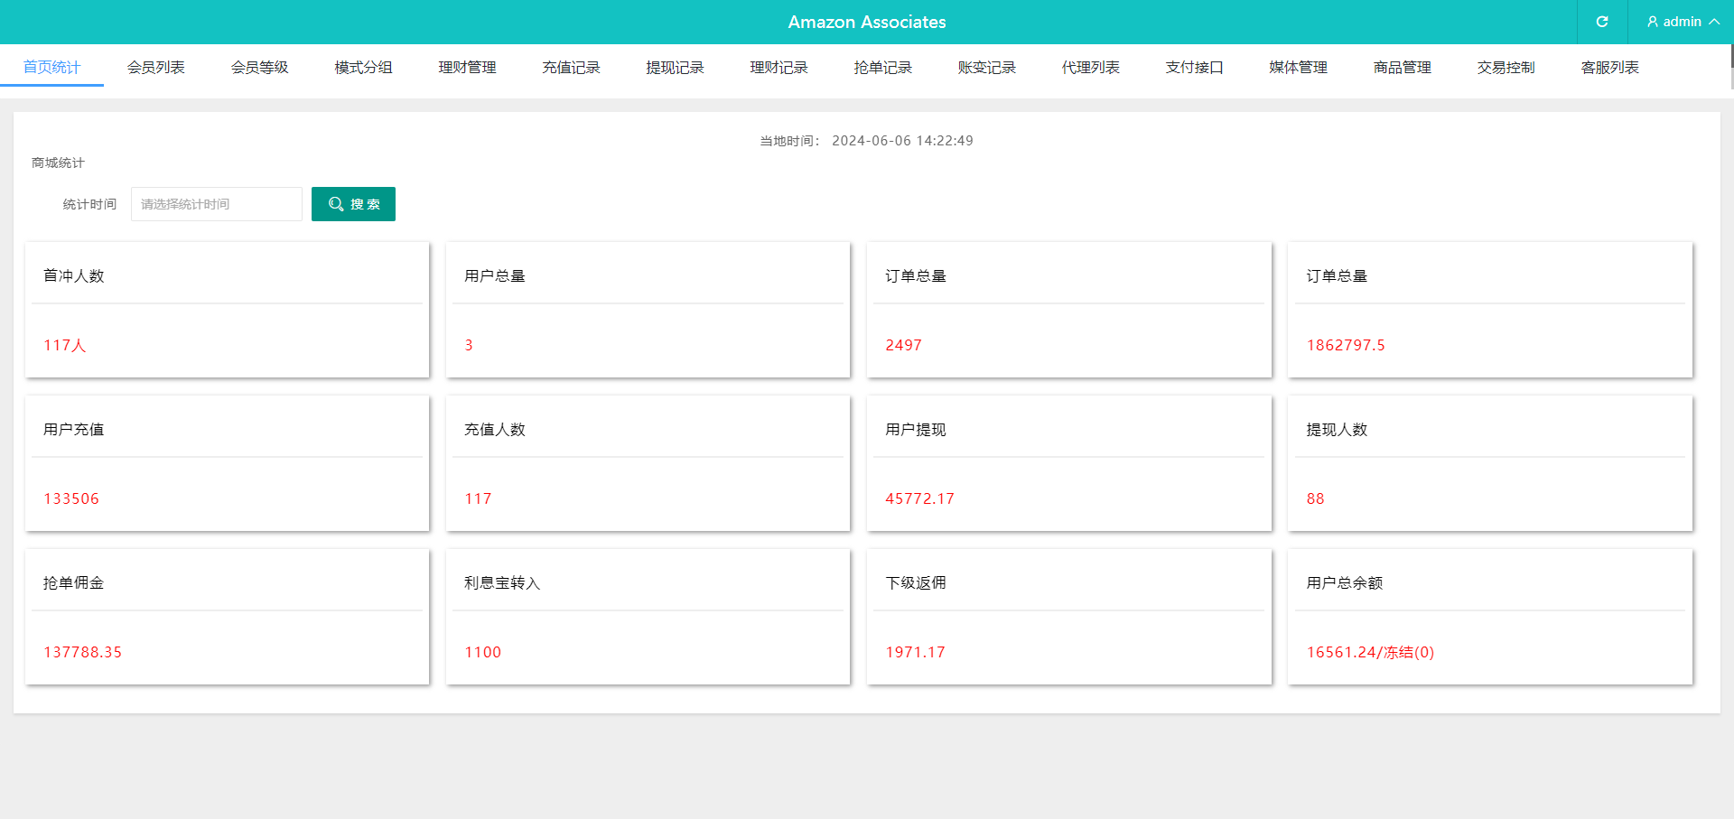Image resolution: width=1734 pixels, height=819 pixels.
Task: Click the 搜索 search button
Action: click(353, 204)
